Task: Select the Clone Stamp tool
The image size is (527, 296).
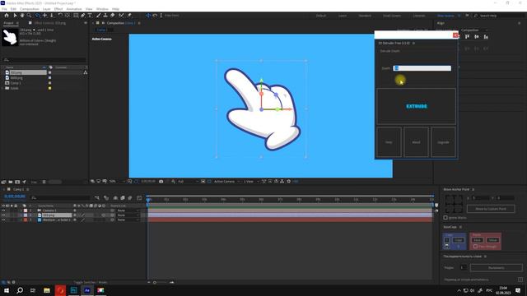Action: click(x=105, y=16)
